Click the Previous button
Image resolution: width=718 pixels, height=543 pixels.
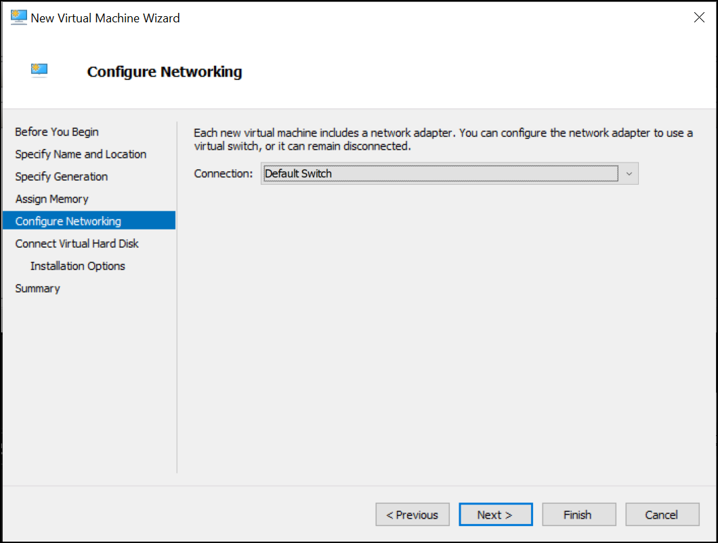click(x=413, y=514)
